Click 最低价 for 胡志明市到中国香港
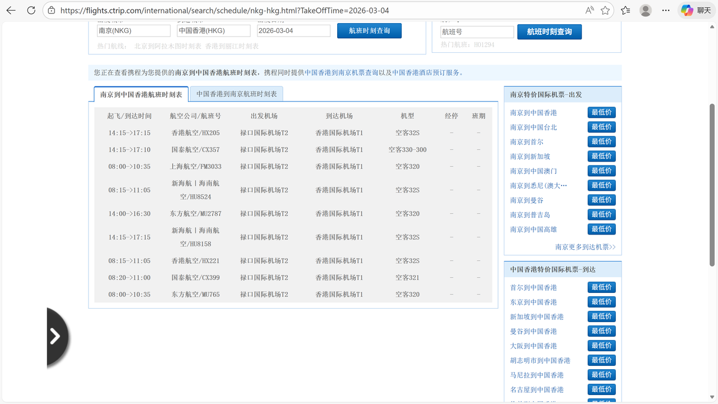 tap(602, 360)
